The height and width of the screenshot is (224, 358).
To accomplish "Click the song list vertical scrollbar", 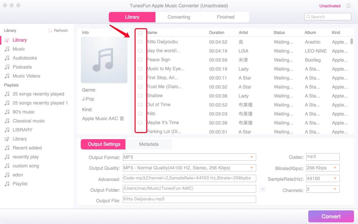I will click(x=352, y=41).
